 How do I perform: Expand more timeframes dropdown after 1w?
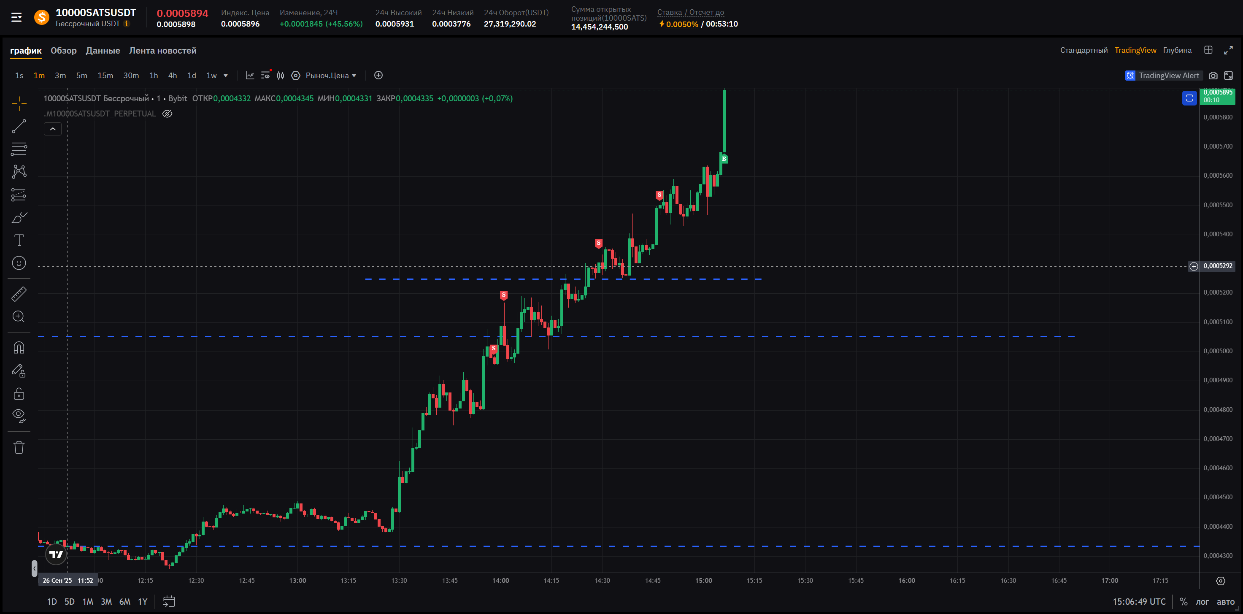[225, 75]
